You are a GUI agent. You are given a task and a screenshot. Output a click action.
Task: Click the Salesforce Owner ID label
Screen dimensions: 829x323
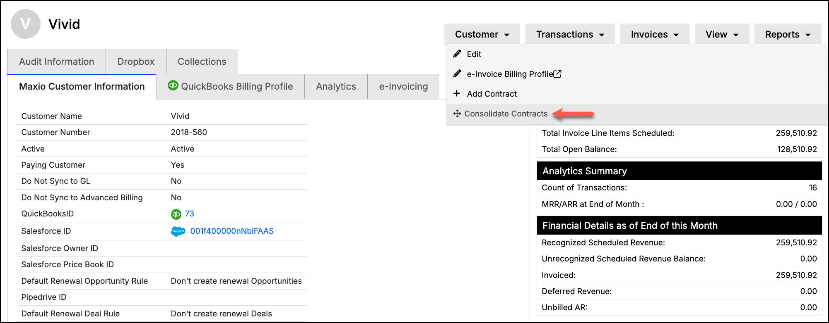pyautogui.click(x=60, y=248)
